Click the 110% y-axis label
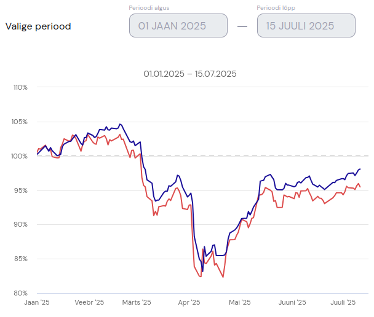Screen dimensions: 374x317 pyautogui.click(x=20, y=87)
